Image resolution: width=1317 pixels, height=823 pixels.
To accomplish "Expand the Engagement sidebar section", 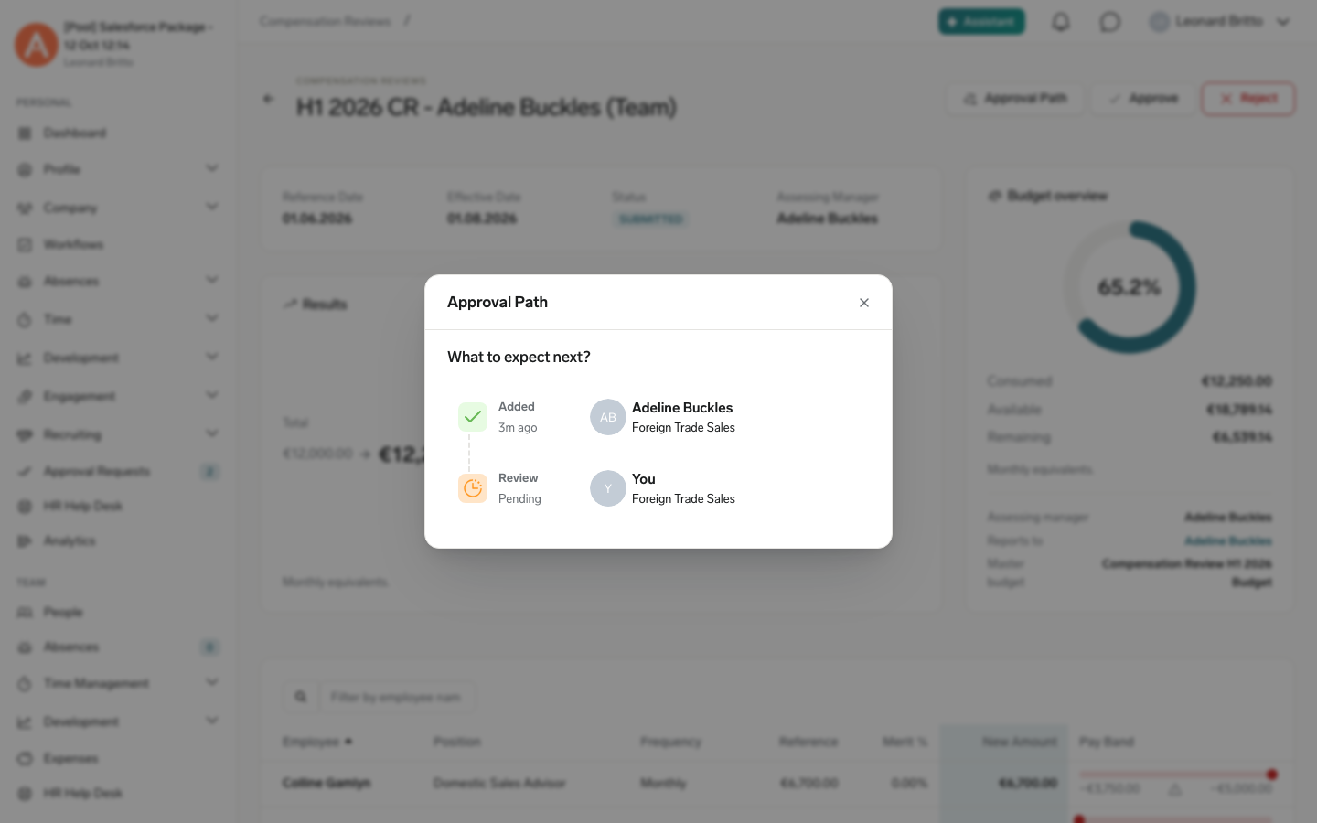I will click(x=212, y=395).
